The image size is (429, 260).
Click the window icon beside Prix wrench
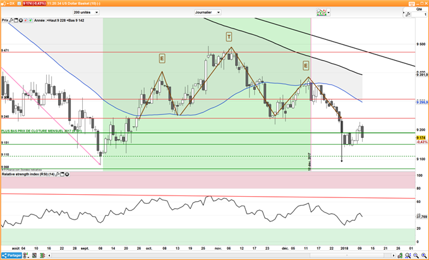click(x=16, y=20)
